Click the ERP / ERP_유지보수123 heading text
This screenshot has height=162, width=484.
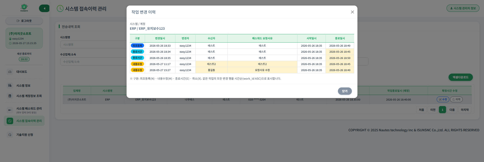pyautogui.click(x=147, y=29)
